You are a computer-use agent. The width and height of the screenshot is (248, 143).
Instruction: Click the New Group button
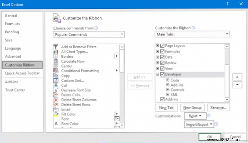pyautogui.click(x=192, y=108)
